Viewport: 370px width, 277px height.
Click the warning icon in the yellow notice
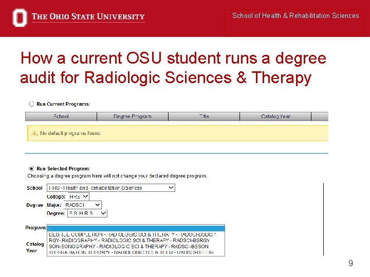tap(35, 133)
